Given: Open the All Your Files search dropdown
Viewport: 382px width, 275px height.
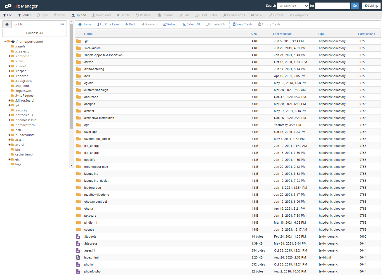Looking at the screenshot, I should click(x=293, y=6).
